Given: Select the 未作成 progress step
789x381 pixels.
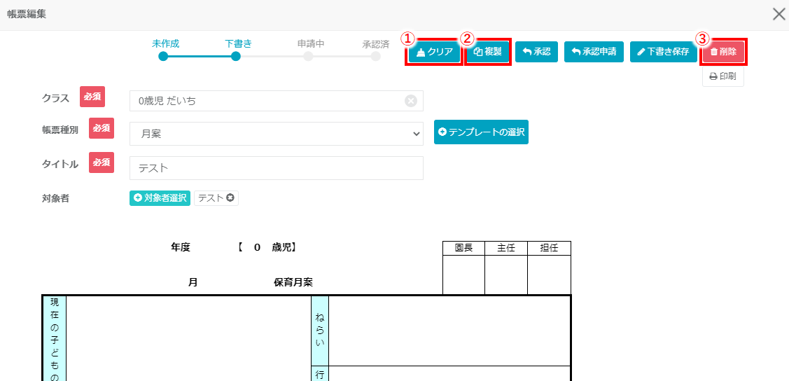Looking at the screenshot, I should coord(163,56).
